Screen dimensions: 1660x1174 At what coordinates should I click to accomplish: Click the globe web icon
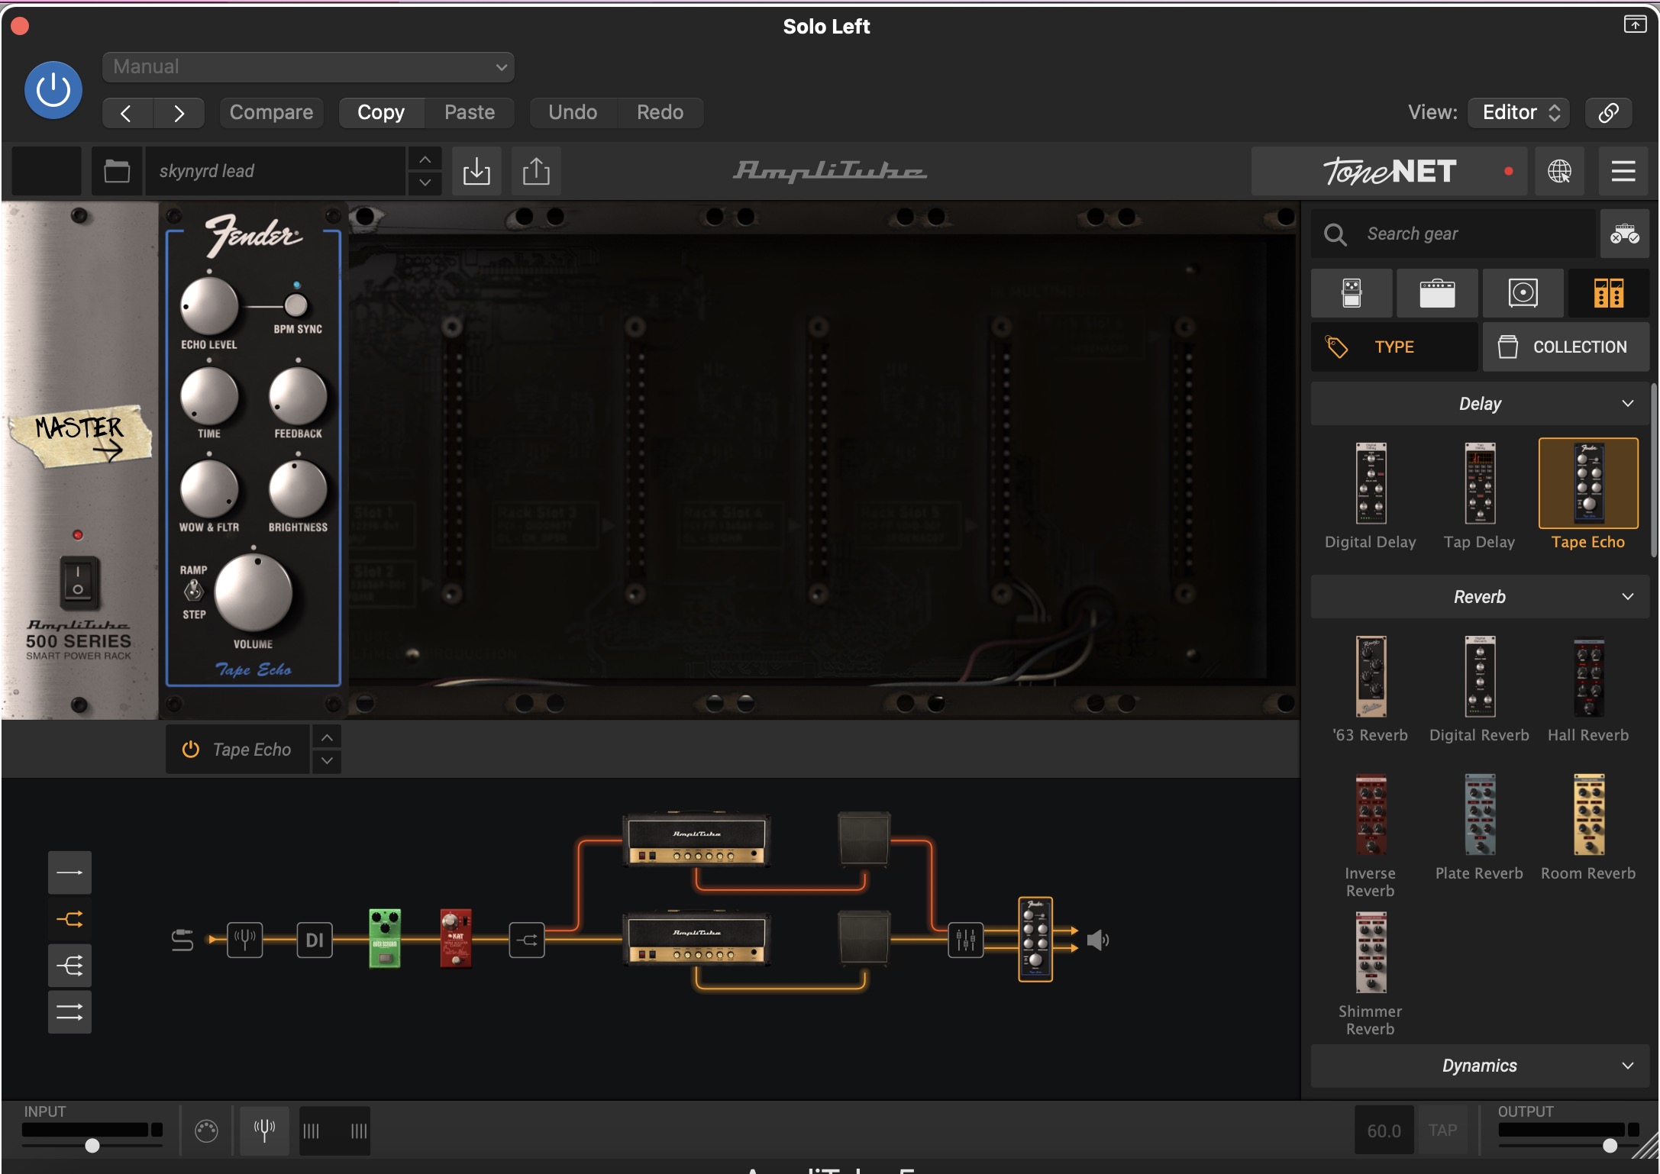pos(1559,171)
